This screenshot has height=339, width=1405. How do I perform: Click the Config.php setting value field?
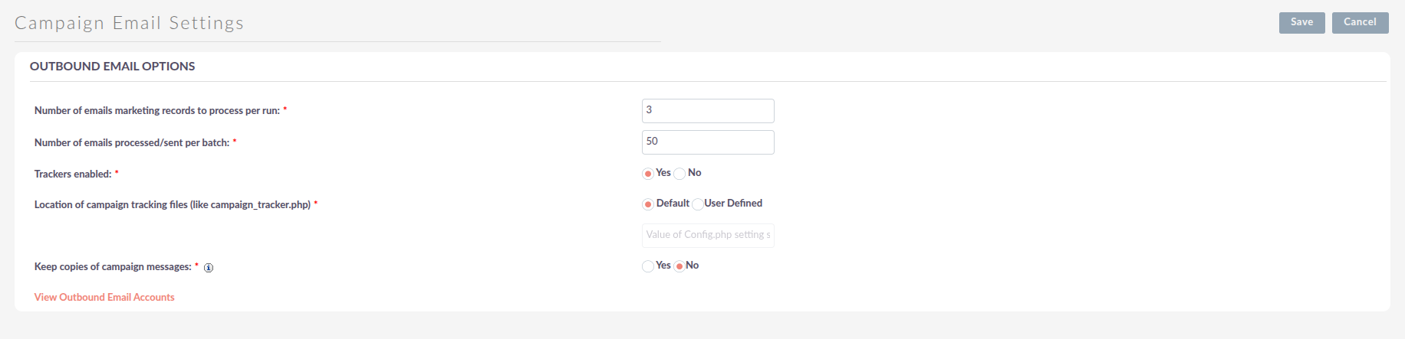pyautogui.click(x=707, y=235)
